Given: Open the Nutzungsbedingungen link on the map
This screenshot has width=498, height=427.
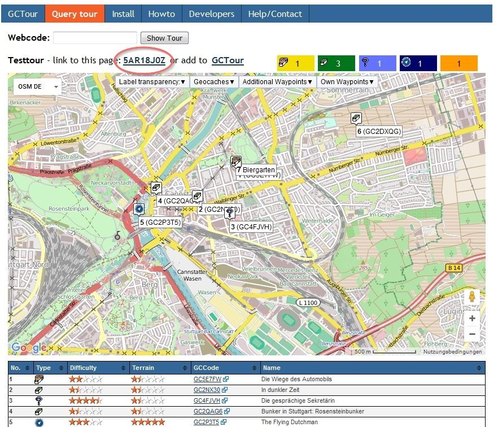Looking at the screenshot, I should tap(452, 352).
